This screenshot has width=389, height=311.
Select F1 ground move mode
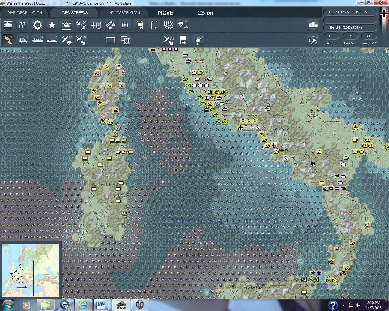tap(8, 40)
